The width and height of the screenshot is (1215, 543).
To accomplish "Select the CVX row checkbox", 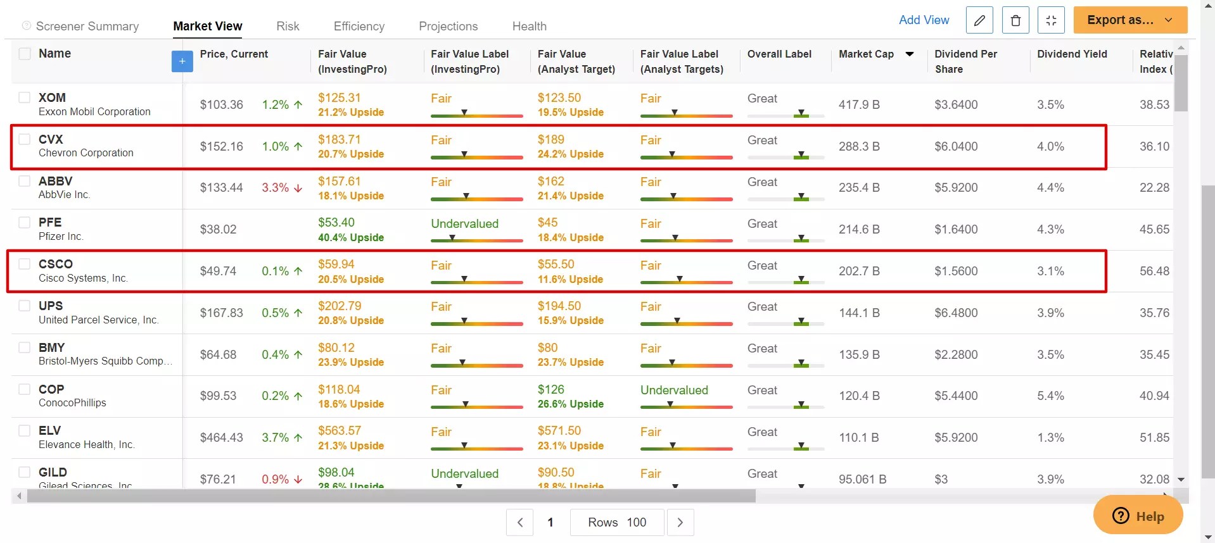I will (x=25, y=139).
